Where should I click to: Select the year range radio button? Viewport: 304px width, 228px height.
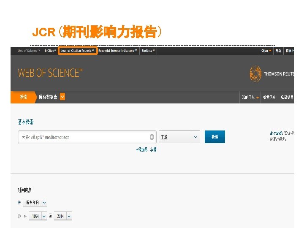tap(19, 216)
